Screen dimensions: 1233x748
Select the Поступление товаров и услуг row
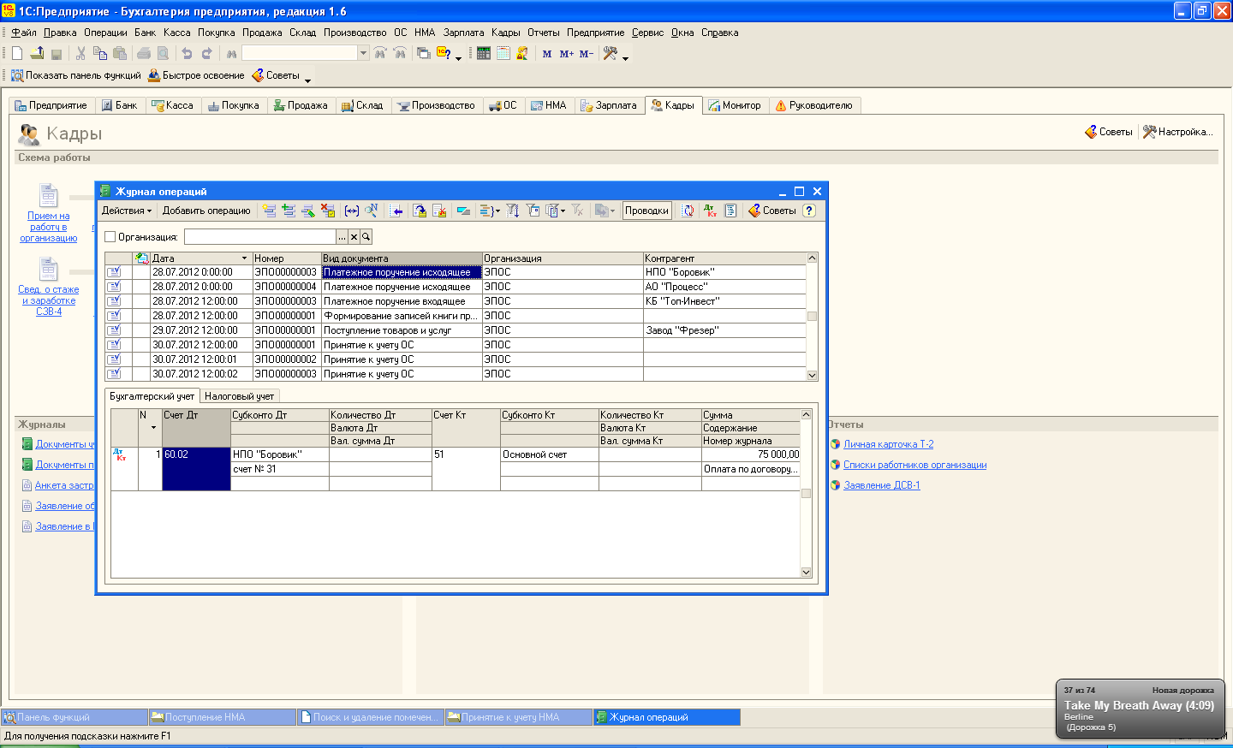click(x=456, y=330)
